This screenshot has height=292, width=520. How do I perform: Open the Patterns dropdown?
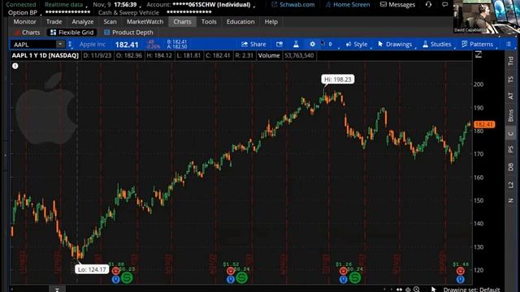pos(477,45)
